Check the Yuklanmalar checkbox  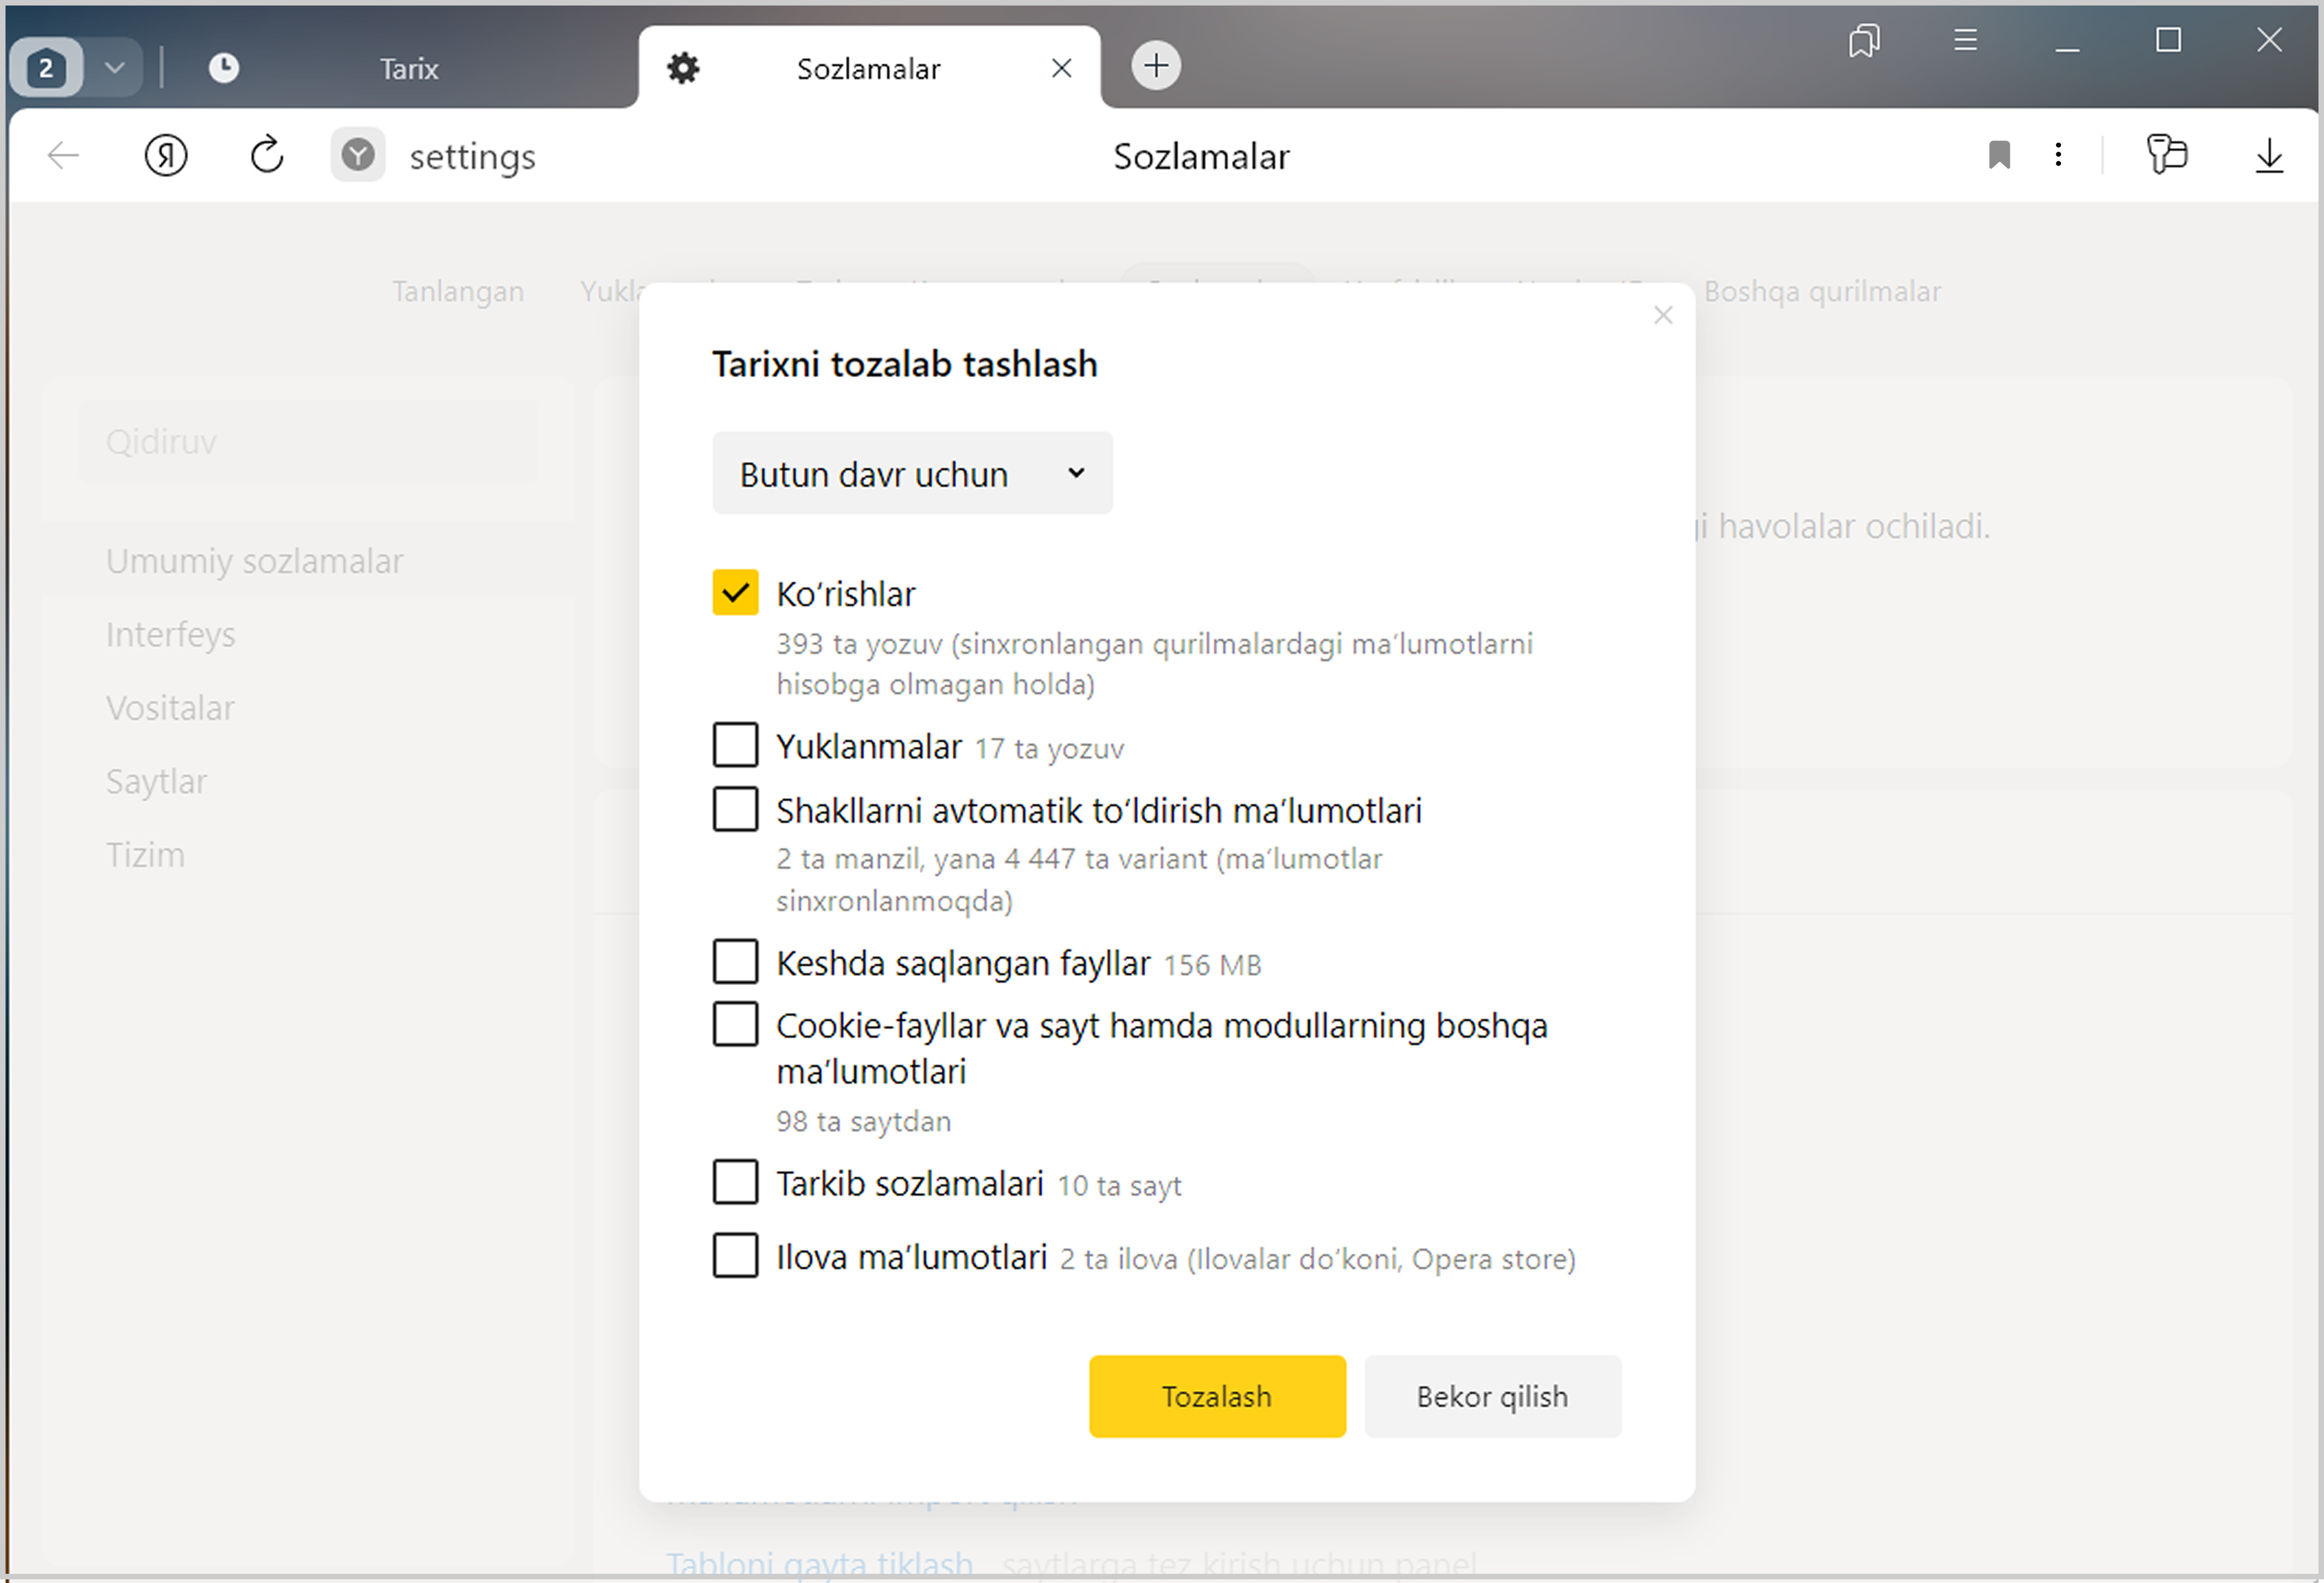click(x=735, y=746)
